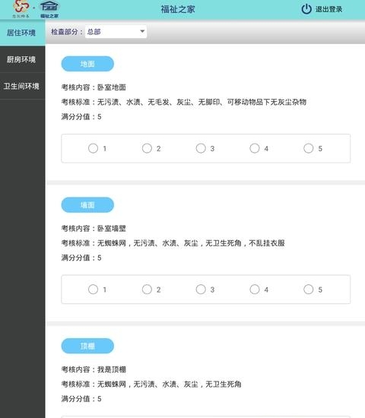
Task: Click the 墙面 blue pill label
Action: pos(87,204)
